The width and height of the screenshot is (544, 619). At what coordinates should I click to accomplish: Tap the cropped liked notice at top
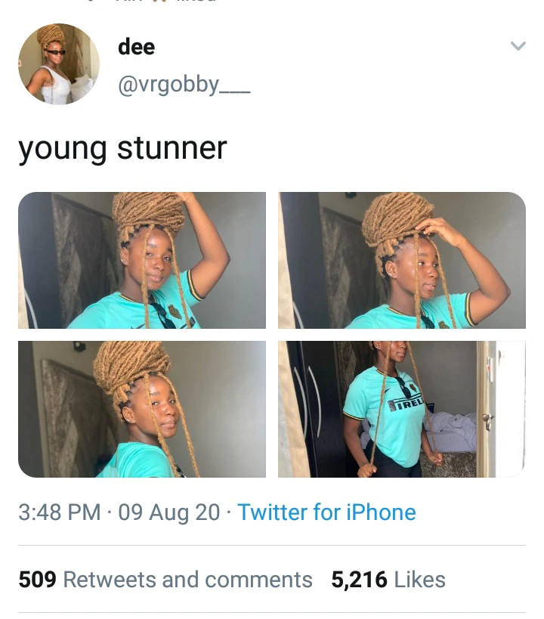point(152,2)
